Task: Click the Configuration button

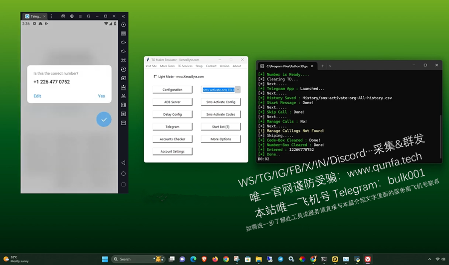Action: click(173, 90)
